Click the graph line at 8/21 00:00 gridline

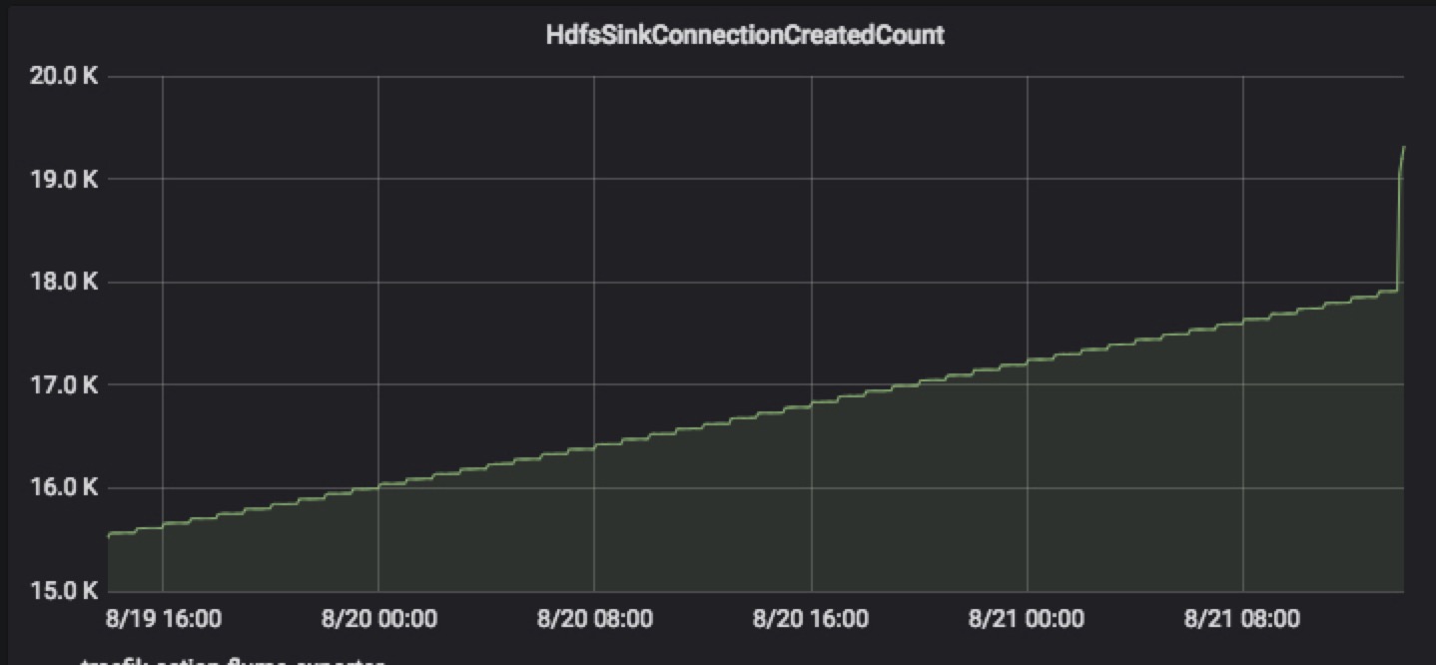coord(1027,360)
